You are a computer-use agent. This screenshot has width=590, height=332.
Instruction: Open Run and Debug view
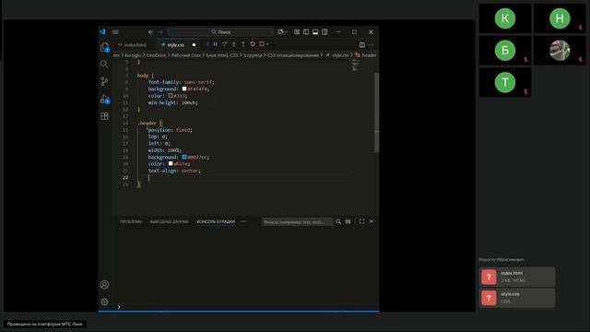(104, 99)
